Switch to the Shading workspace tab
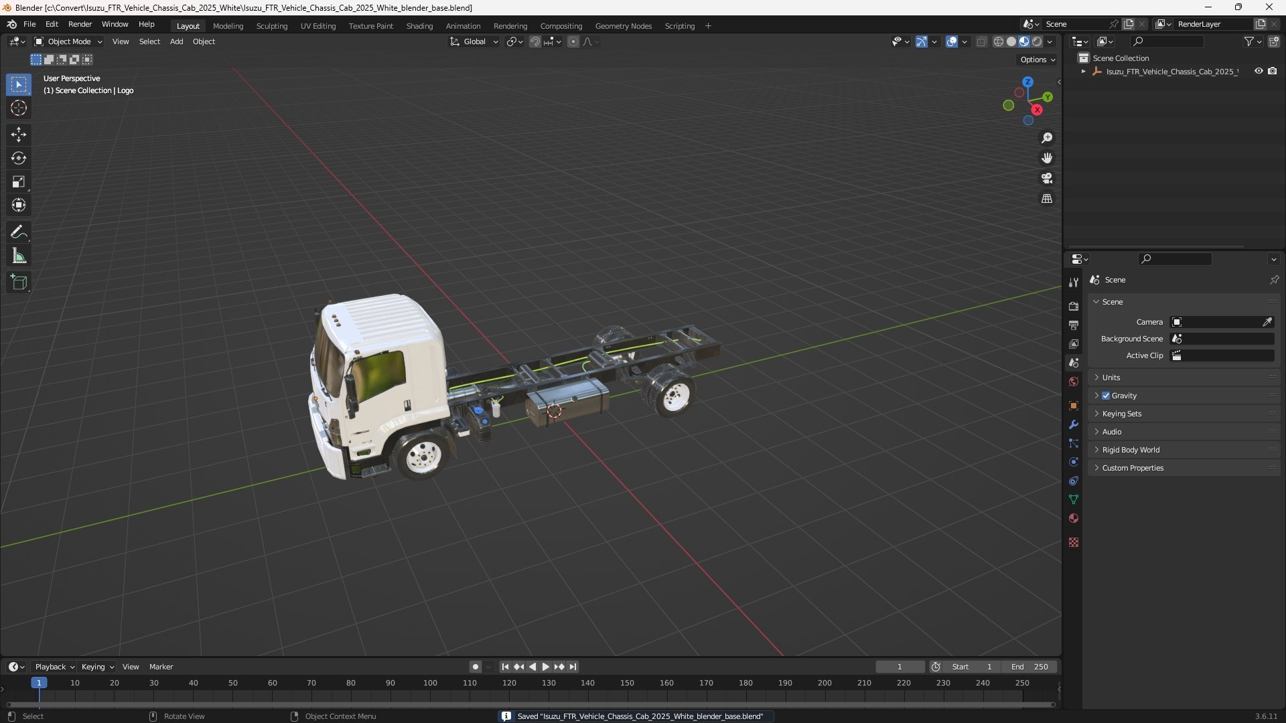 [x=419, y=26]
